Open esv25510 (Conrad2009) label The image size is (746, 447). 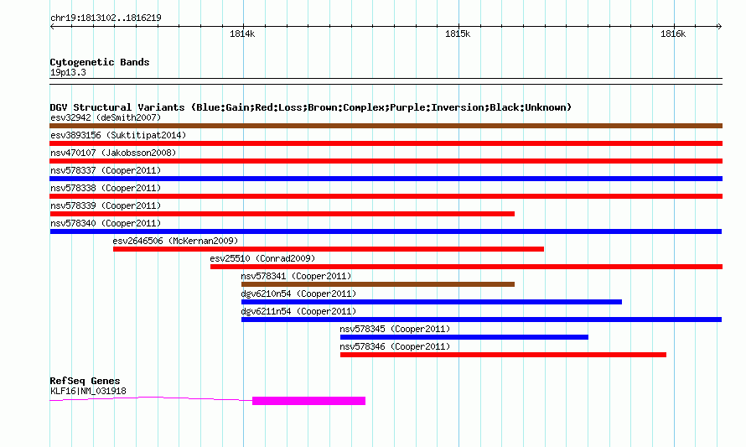point(262,258)
